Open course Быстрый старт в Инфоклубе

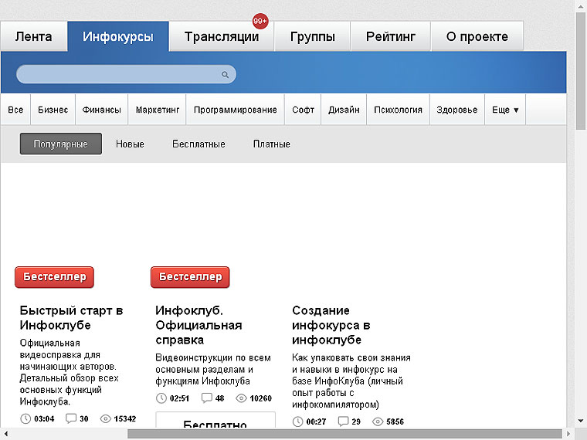pos(71,318)
